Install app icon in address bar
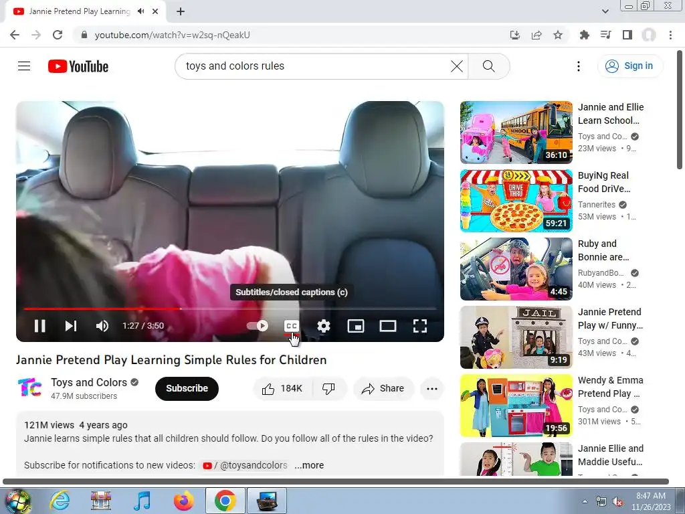The image size is (685, 514). pos(515,35)
